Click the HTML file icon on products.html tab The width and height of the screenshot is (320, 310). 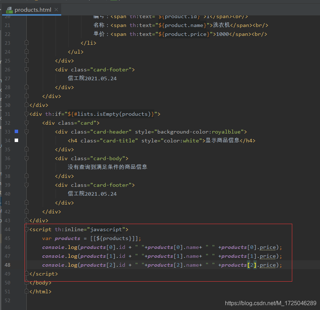9,10
